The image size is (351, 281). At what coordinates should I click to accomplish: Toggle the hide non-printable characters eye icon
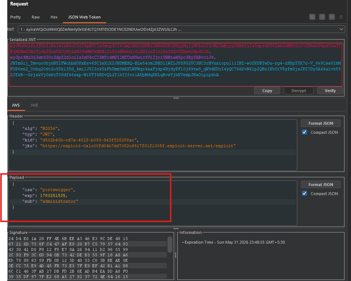(312, 17)
